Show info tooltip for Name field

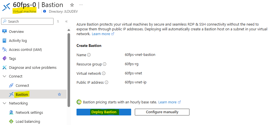click(89, 55)
